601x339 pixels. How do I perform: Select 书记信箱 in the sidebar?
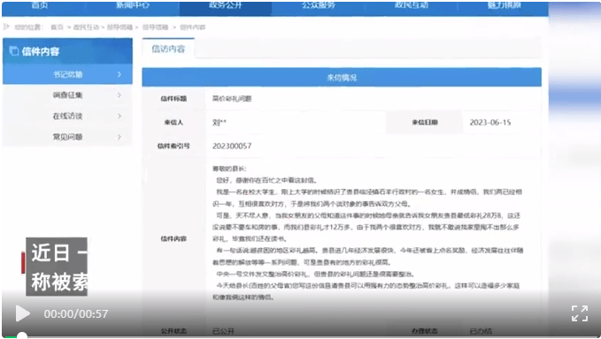(x=67, y=74)
